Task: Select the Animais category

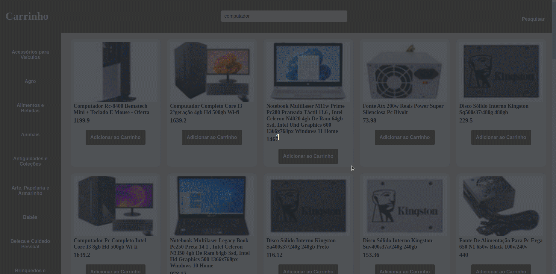Action: pos(30,134)
